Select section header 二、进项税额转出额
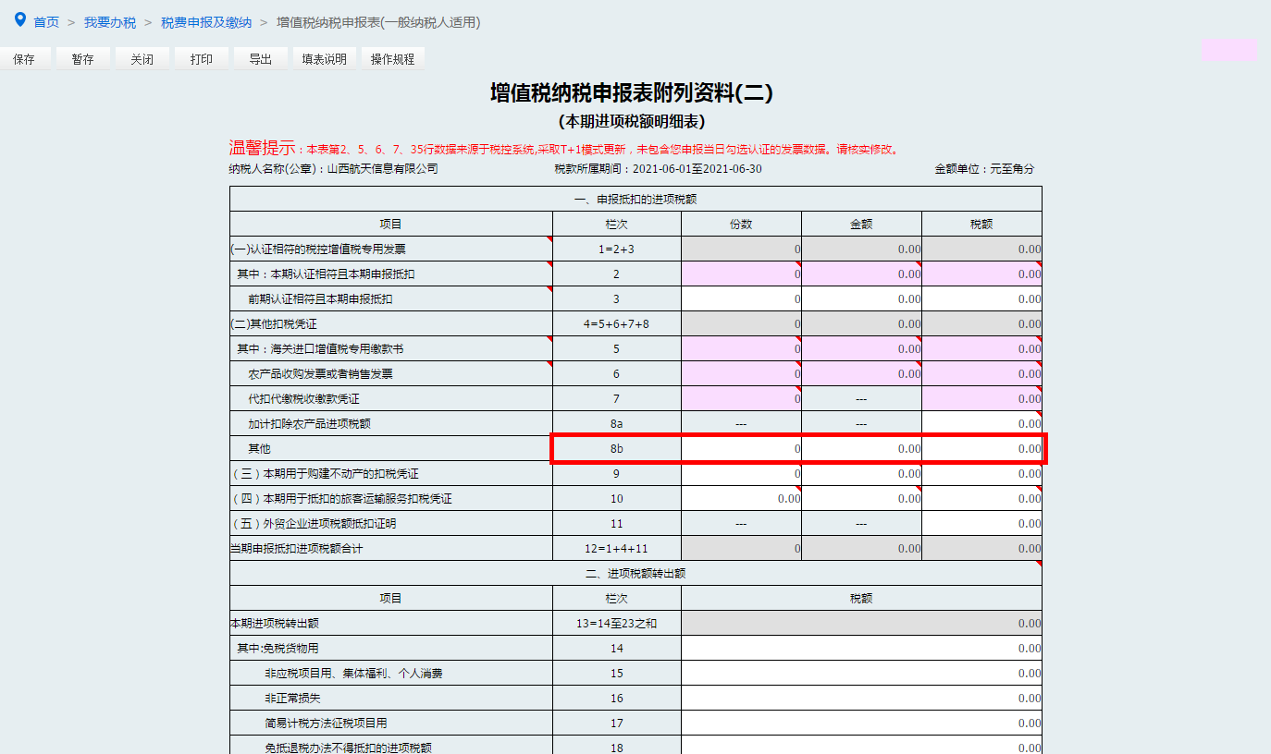 pyautogui.click(x=635, y=574)
